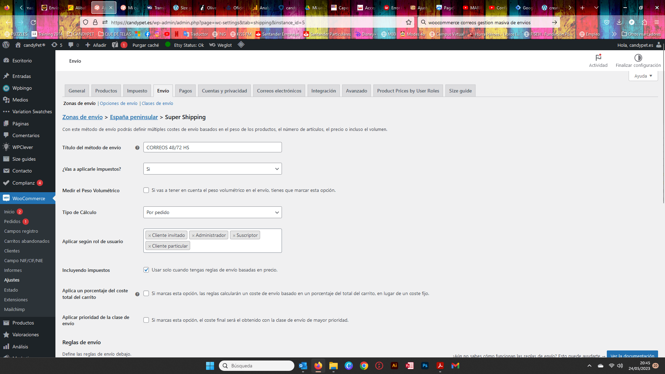665x374 pixels.
Task: Remove Cliente particular role tag
Action: click(x=150, y=246)
